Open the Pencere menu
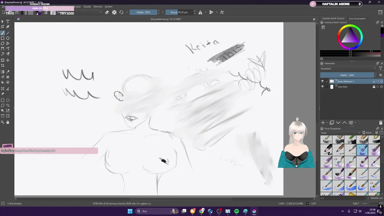 [98, 7]
